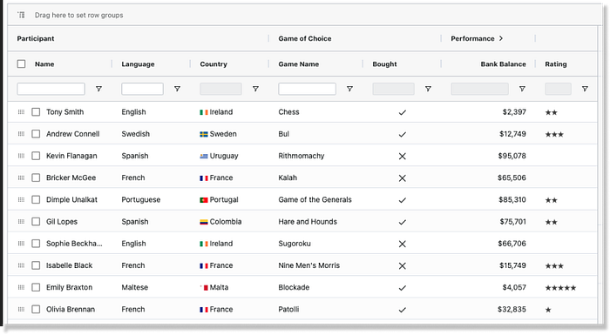The image size is (610, 335).
Task: Select the Bricker McGee row checkbox
Action: [36, 178]
